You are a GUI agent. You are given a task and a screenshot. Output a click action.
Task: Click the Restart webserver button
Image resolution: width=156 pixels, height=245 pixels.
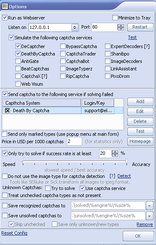pos(140,27)
